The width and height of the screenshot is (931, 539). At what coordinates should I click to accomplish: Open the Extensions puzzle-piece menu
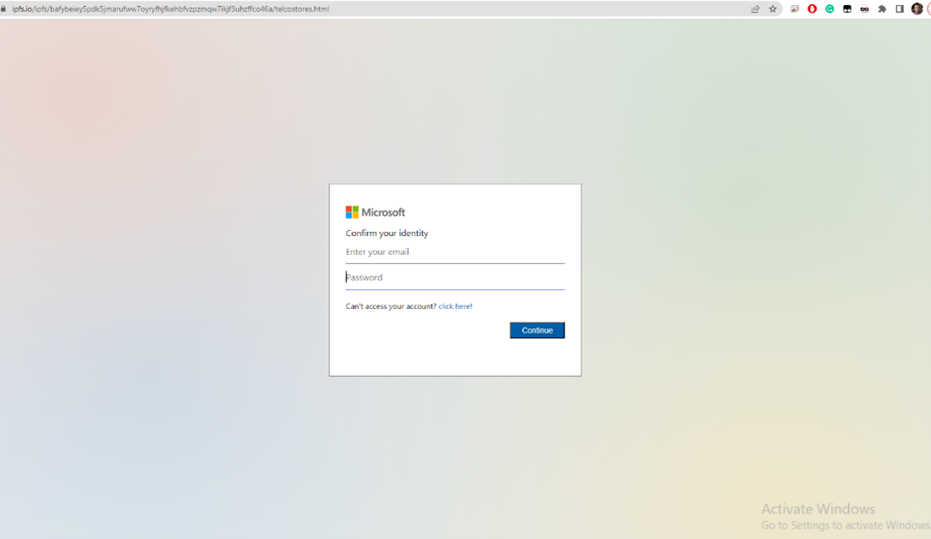click(882, 9)
